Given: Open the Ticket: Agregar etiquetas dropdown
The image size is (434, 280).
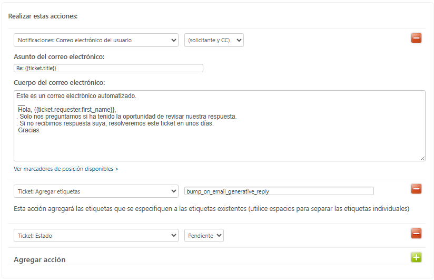Looking at the screenshot, I should click(96, 191).
